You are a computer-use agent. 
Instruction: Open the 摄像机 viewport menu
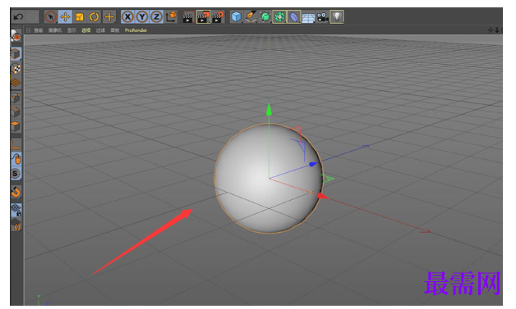[55, 30]
